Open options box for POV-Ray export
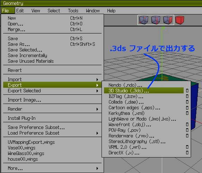202x173 pixels. tap(187, 130)
